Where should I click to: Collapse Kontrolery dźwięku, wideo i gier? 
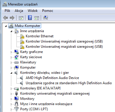click(11, 73)
